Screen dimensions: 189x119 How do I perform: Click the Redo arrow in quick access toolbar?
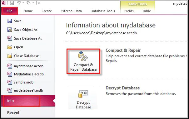click(x=28, y=3)
